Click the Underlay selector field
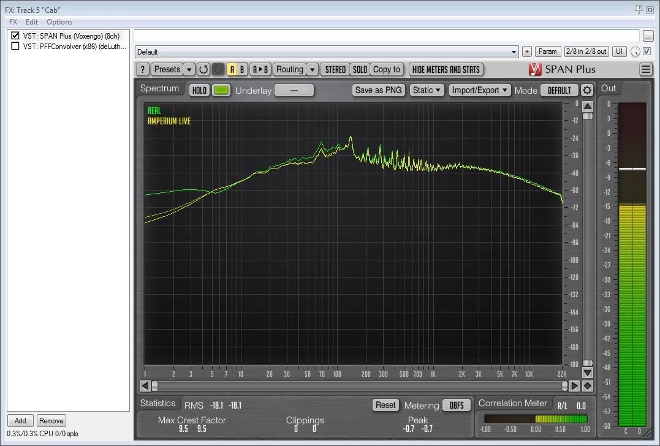The image size is (660, 446). [294, 90]
